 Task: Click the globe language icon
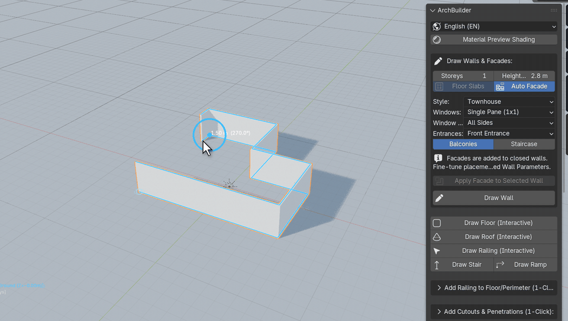pos(437,27)
